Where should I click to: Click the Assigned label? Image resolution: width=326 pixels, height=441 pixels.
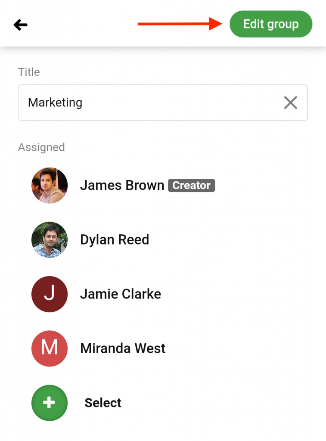[41, 147]
